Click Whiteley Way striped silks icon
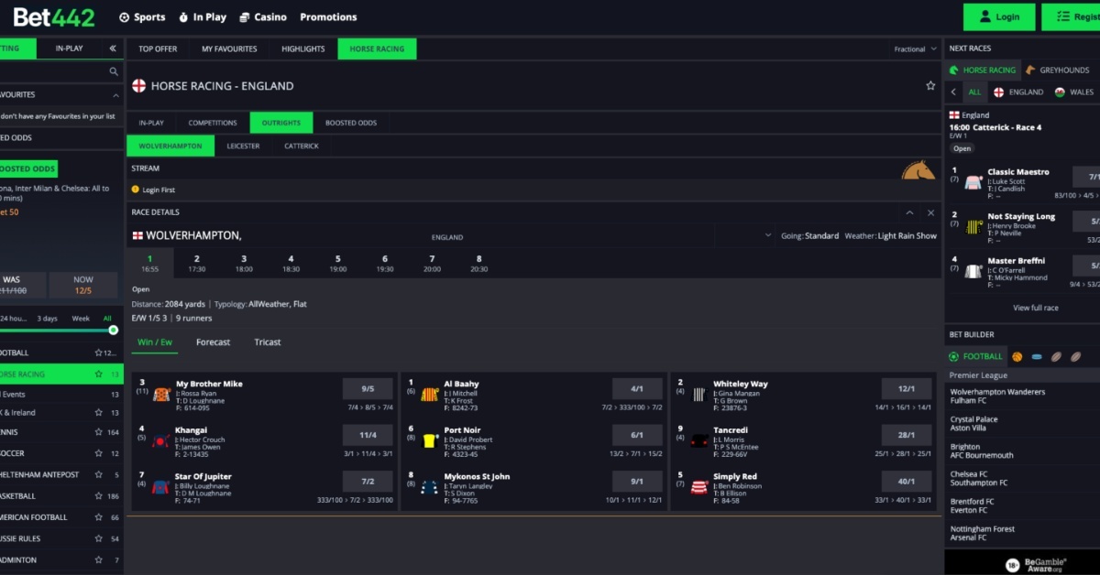 (x=699, y=395)
